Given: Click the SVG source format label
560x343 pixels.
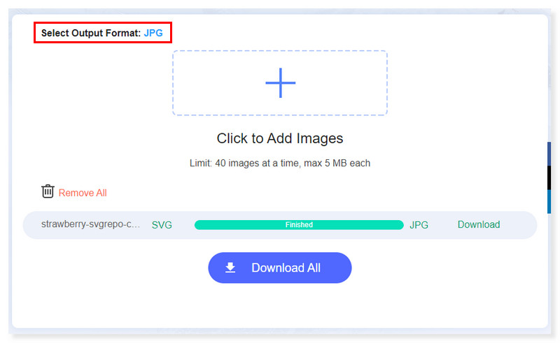Looking at the screenshot, I should pos(162,225).
